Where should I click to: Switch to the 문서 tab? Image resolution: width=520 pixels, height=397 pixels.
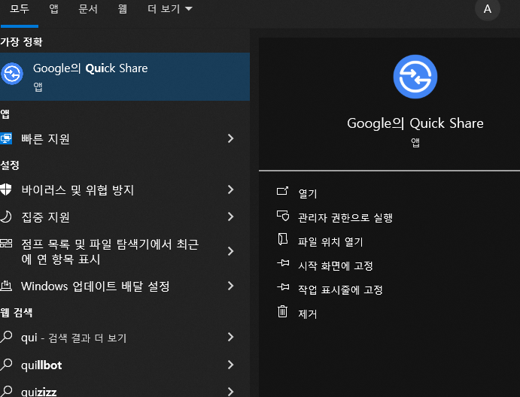pyautogui.click(x=88, y=9)
